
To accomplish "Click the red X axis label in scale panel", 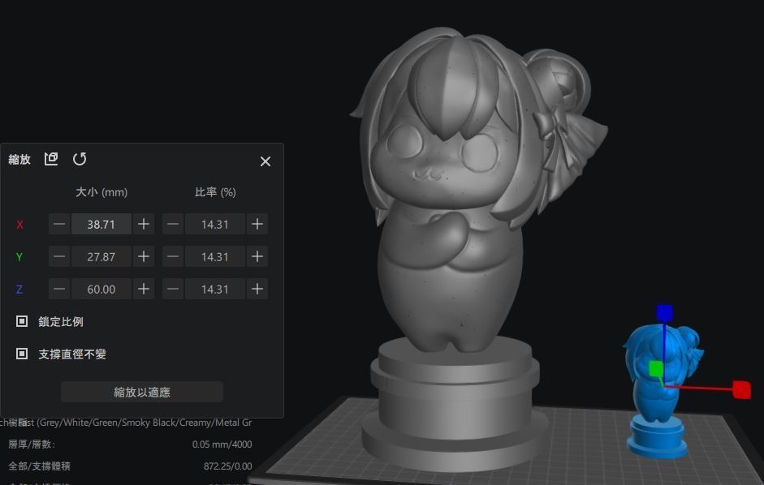I will click(x=19, y=224).
